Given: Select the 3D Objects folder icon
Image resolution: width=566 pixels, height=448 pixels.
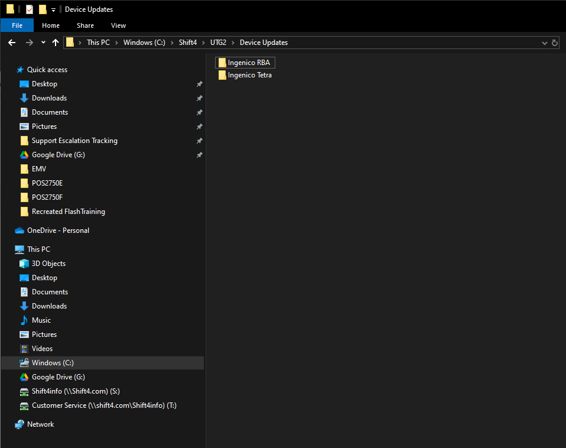Looking at the screenshot, I should tap(24, 264).
